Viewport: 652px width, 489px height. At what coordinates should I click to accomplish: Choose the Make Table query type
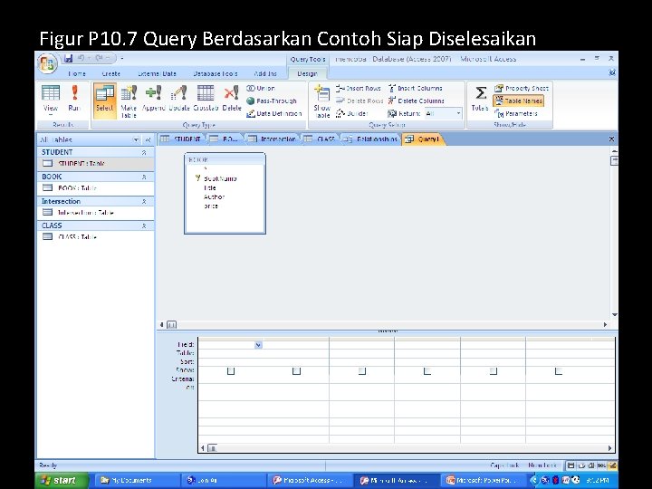click(x=129, y=101)
